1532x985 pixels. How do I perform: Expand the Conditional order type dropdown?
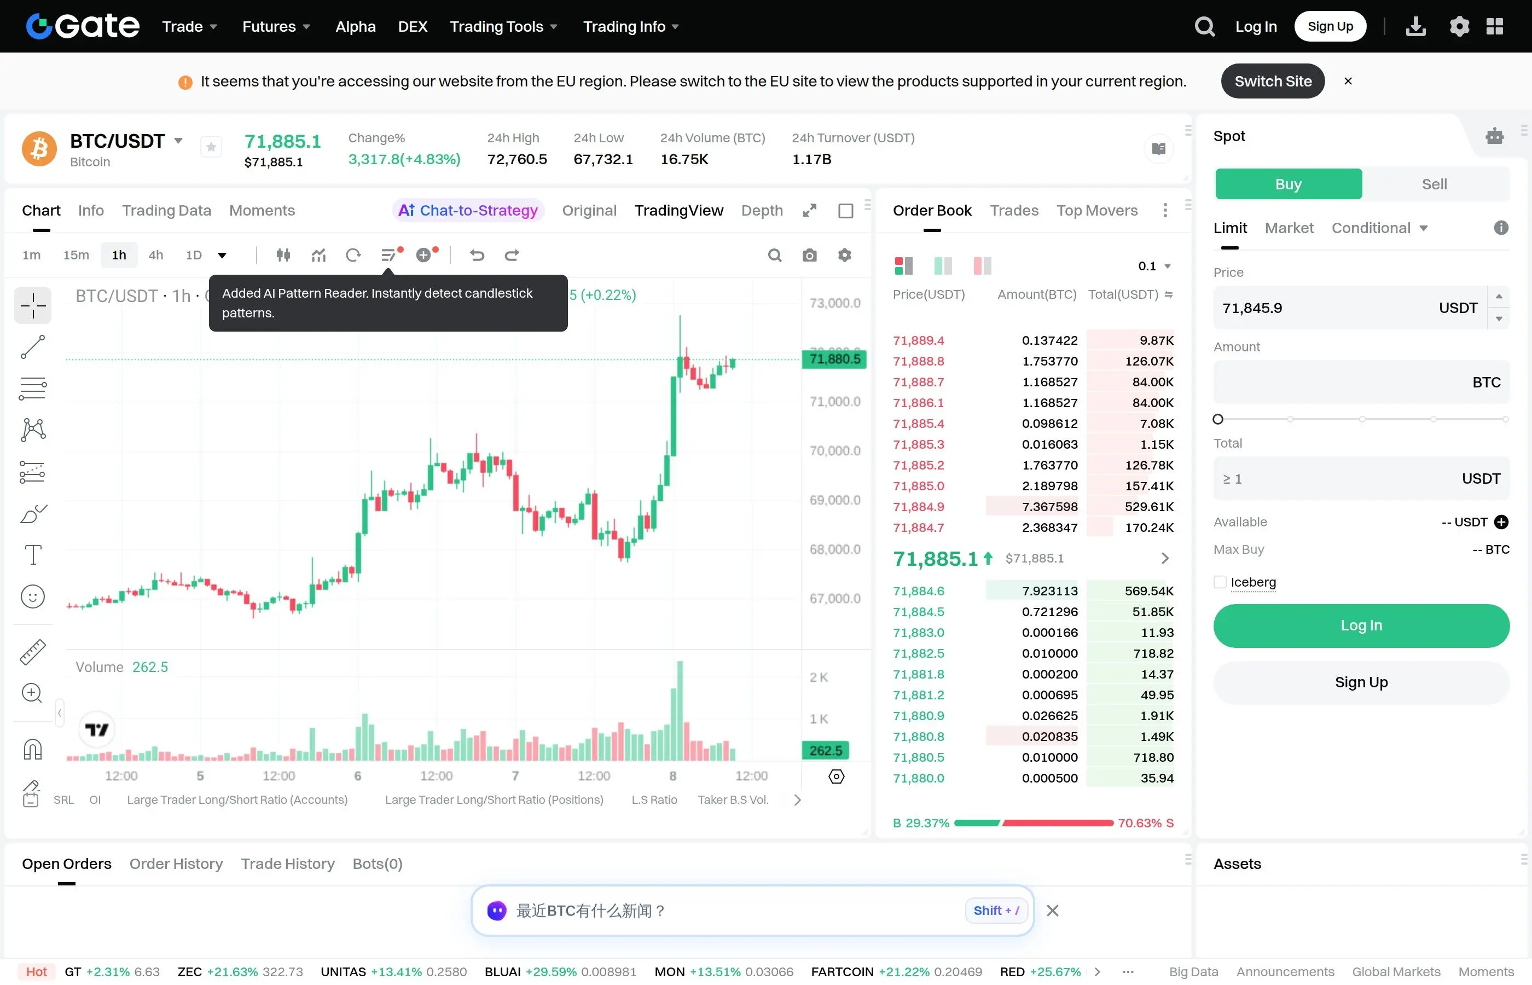point(1379,228)
